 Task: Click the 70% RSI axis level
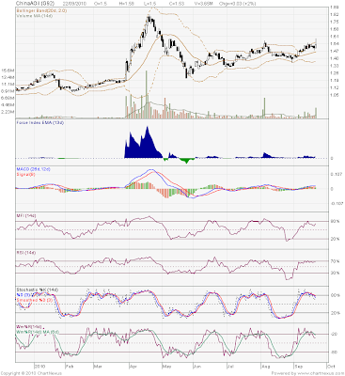coord(336,261)
